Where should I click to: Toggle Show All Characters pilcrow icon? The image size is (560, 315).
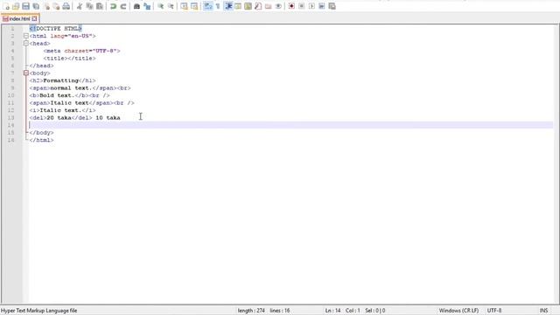tap(218, 6)
